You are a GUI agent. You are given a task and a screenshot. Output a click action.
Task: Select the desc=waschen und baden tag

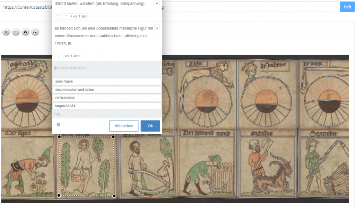(x=107, y=90)
